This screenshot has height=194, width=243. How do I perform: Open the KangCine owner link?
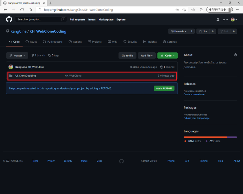(x=19, y=31)
